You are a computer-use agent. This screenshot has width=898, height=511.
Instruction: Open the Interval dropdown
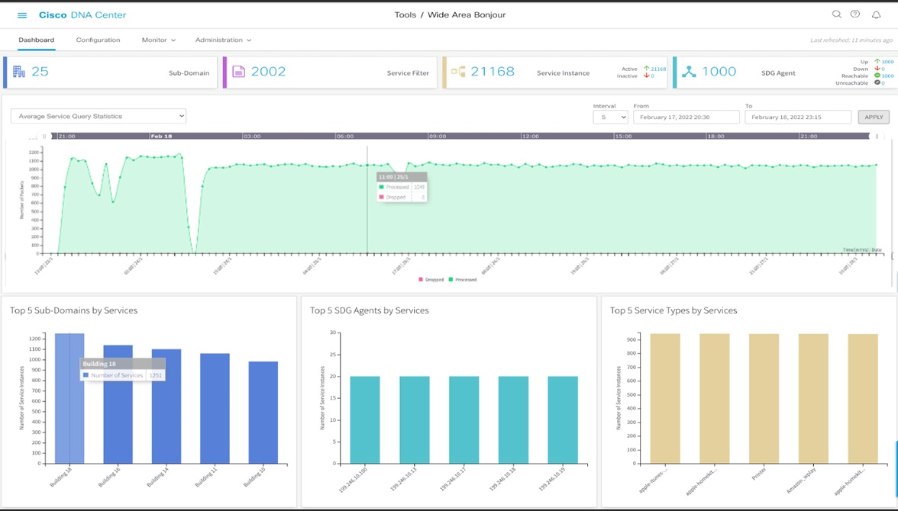(x=610, y=117)
